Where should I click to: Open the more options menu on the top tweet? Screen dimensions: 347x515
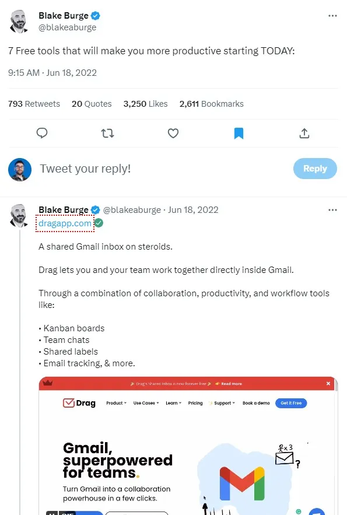point(332,16)
